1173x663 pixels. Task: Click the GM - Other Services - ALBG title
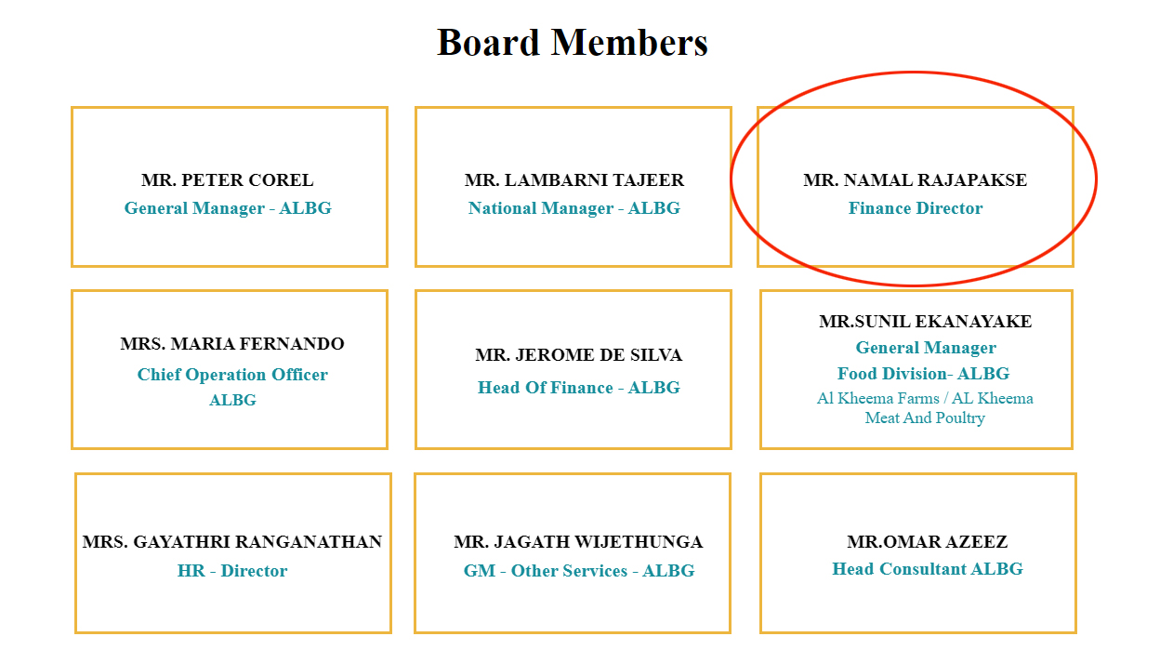coord(578,571)
